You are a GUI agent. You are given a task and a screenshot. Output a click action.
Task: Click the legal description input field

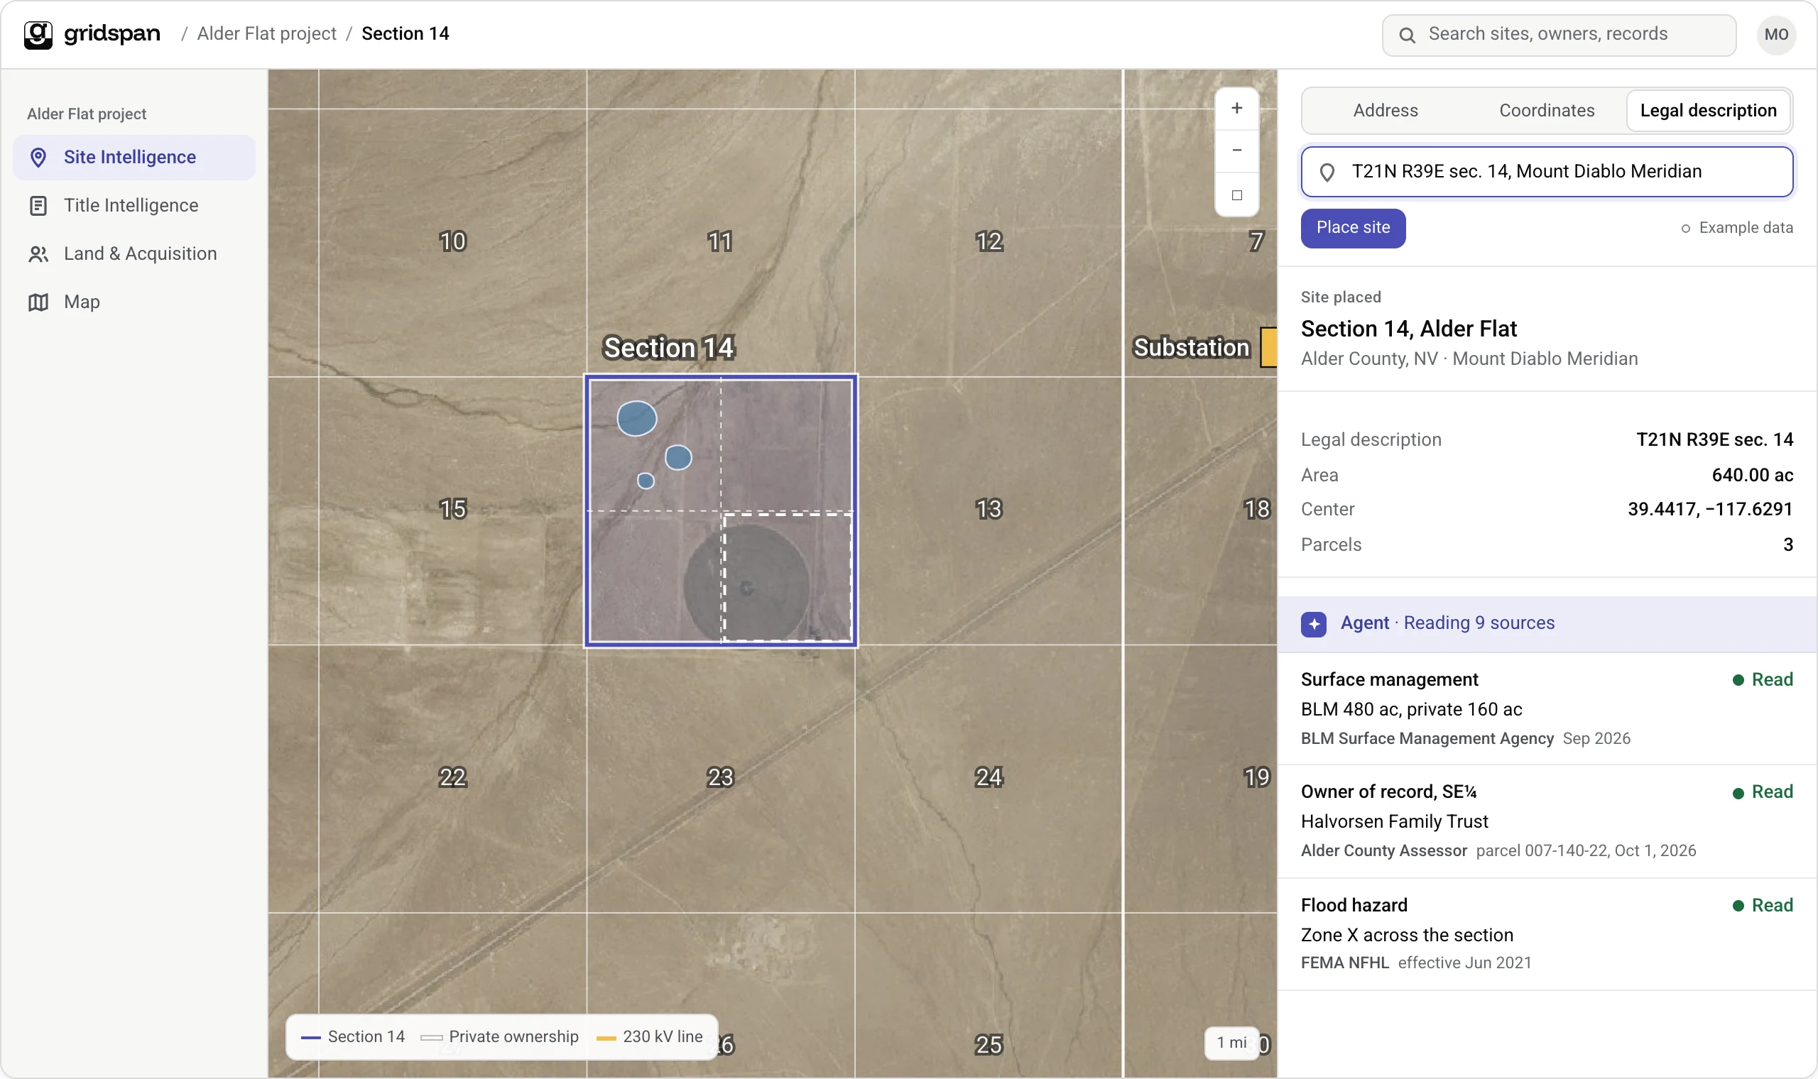point(1546,172)
